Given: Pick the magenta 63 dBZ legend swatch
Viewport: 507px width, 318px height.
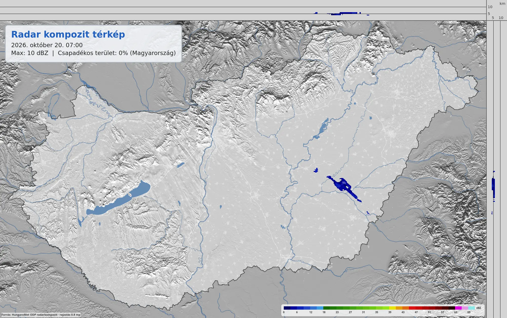Looking at the screenshot, I should pos(458,308).
